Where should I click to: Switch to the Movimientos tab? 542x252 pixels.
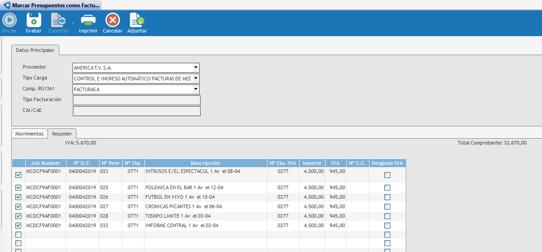point(29,134)
